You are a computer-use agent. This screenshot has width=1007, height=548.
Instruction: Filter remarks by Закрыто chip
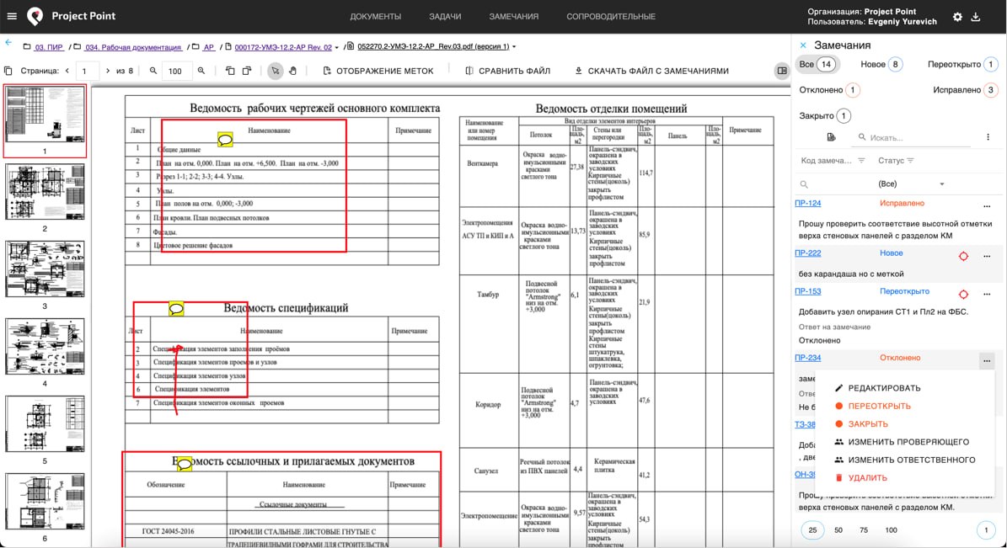tap(825, 115)
